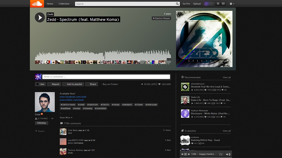Toggle the Following button
Screen dimensions: 282x158
tap(41, 123)
